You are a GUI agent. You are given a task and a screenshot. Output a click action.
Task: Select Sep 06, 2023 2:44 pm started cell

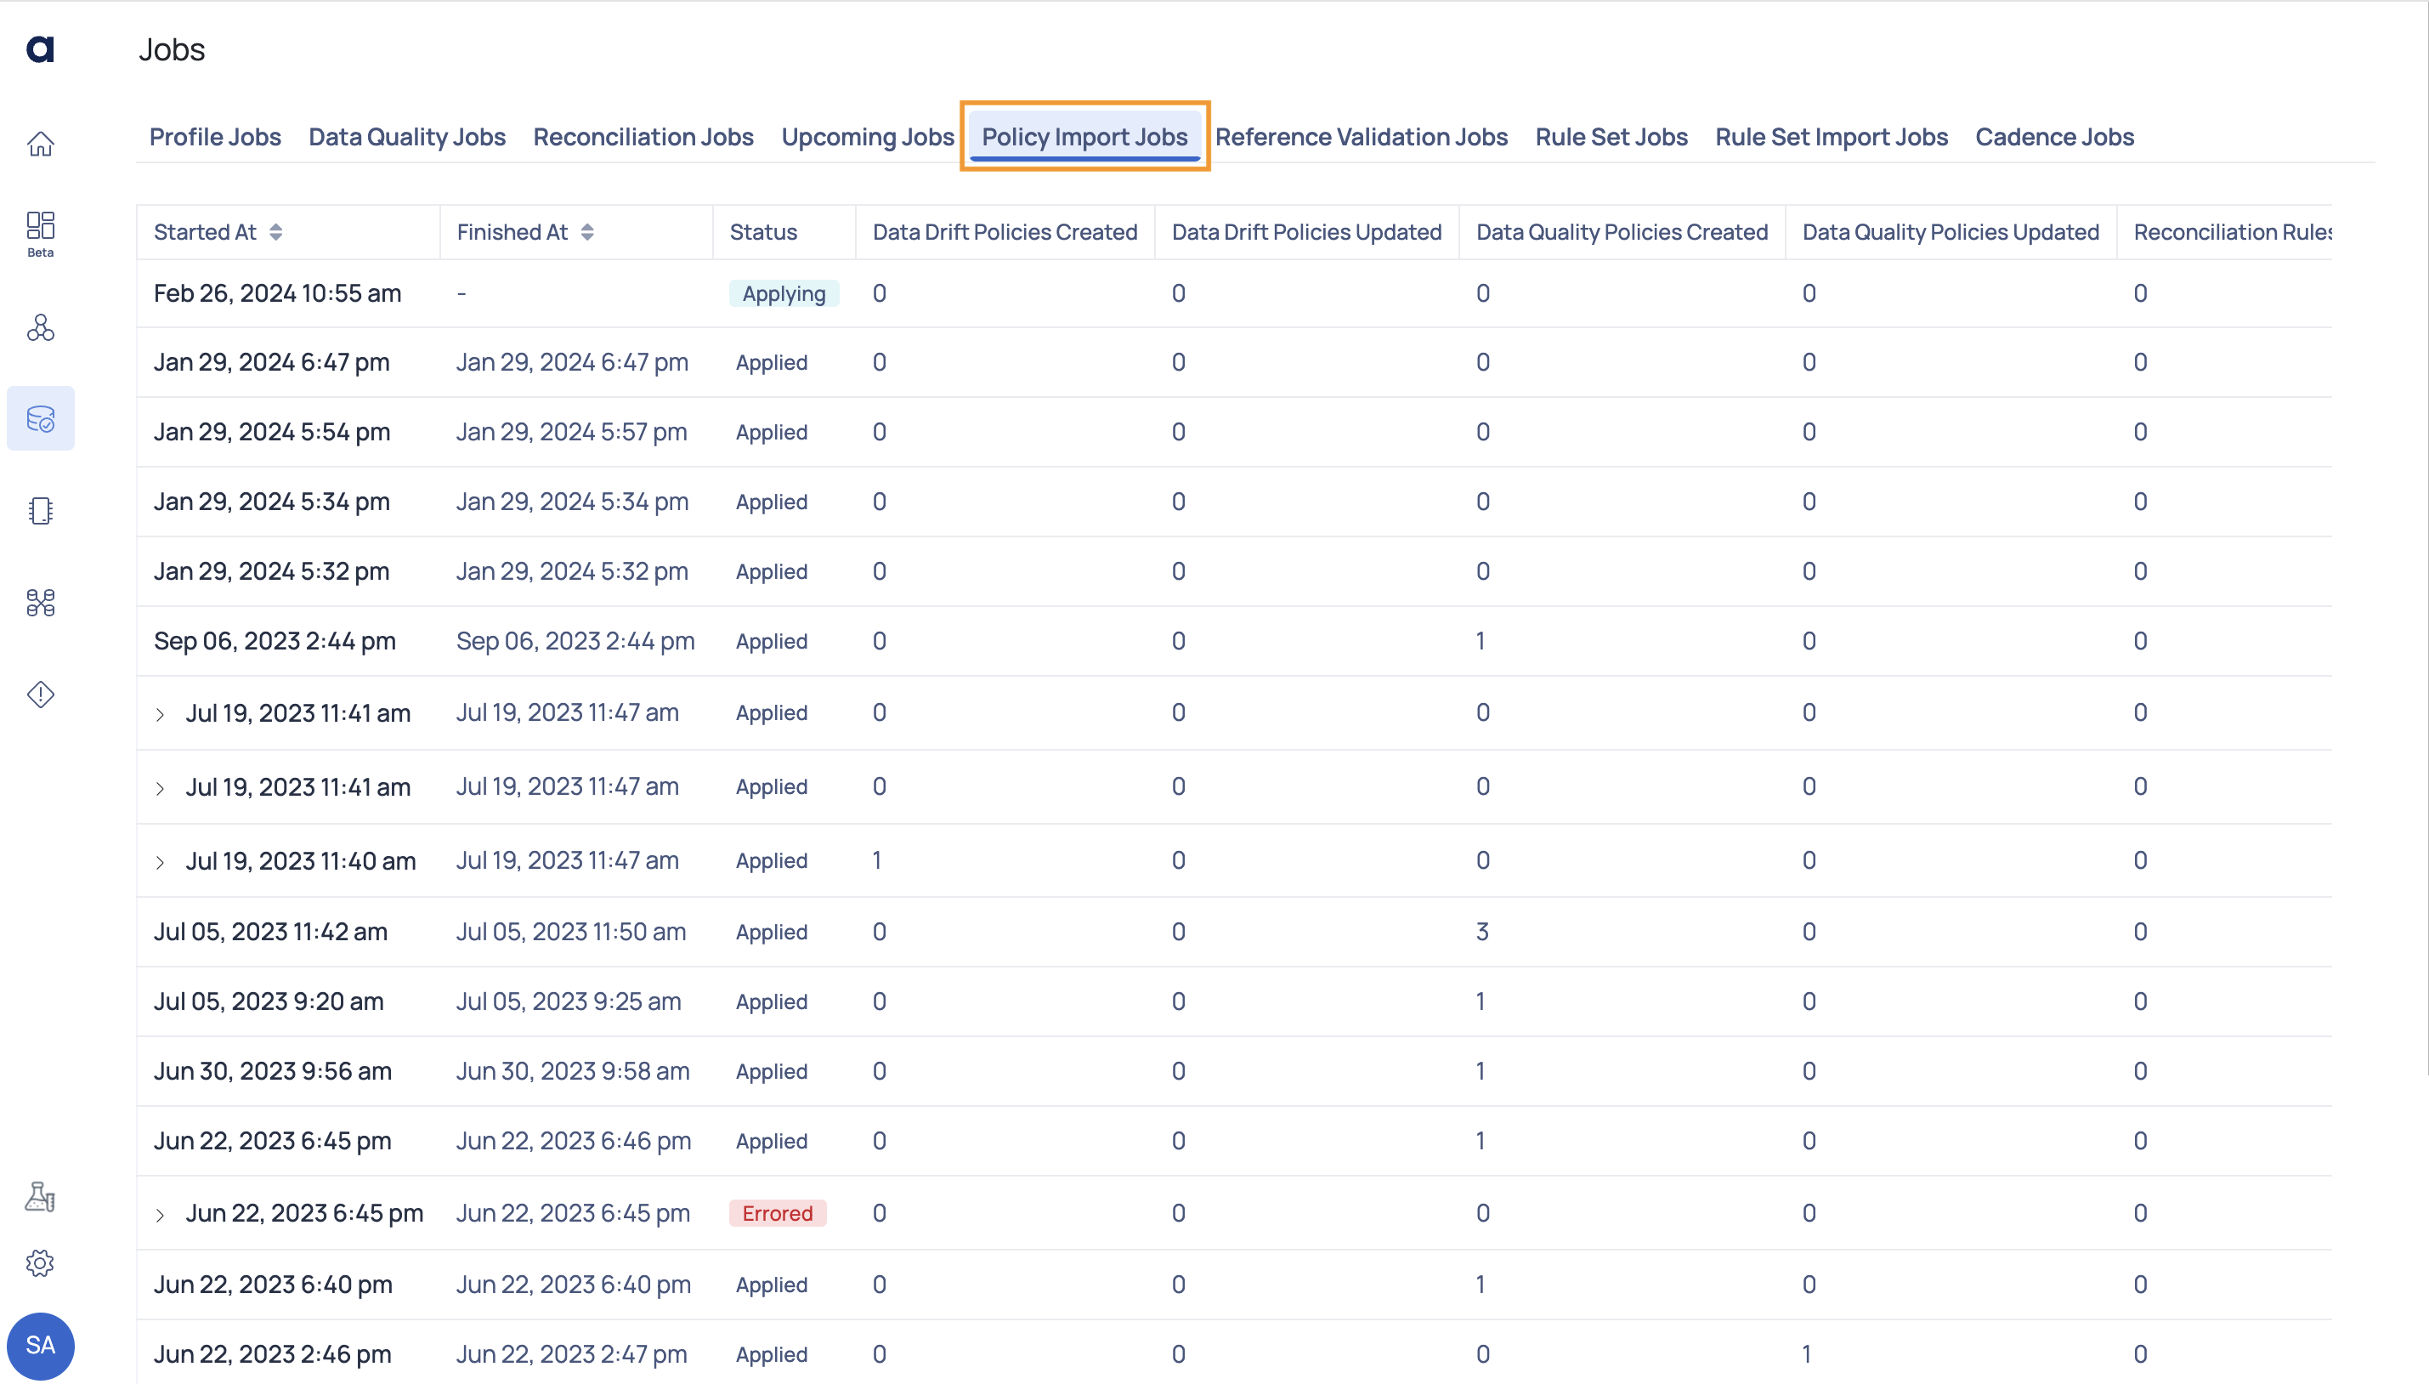(x=275, y=641)
